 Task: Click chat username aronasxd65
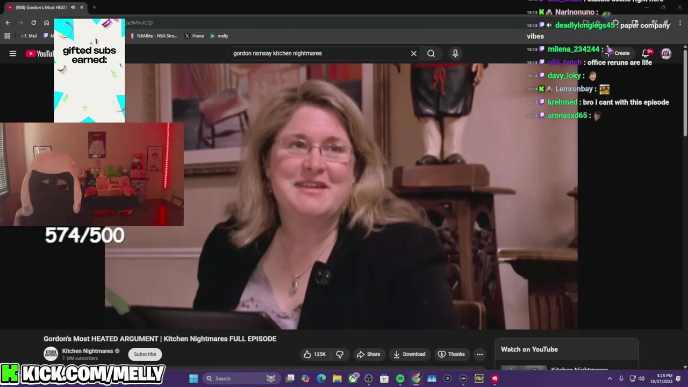[x=567, y=116]
